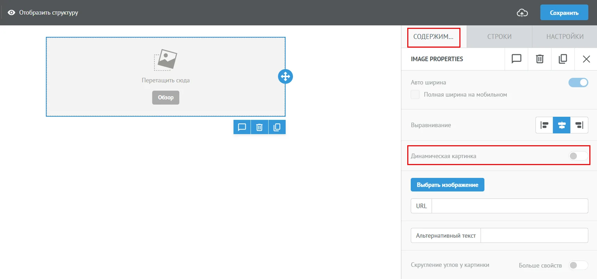Viewport: 597px width, 279px height.
Task: Open the НАСТРОЙКИ tab
Action: pyautogui.click(x=565, y=36)
